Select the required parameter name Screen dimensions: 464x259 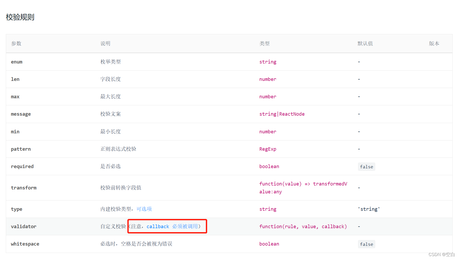click(22, 167)
